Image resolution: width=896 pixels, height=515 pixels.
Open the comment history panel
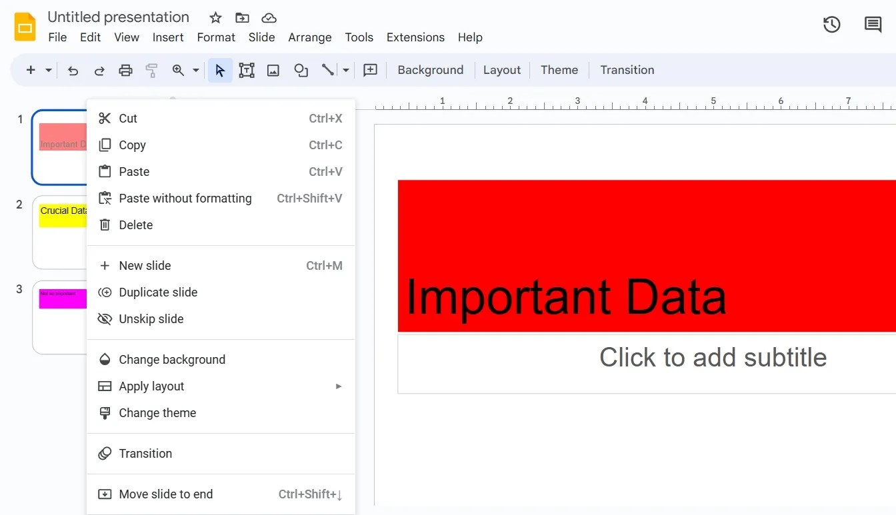click(873, 24)
